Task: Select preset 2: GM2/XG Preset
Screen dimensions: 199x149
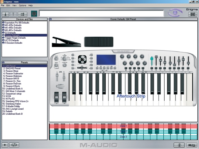Action: point(12,69)
